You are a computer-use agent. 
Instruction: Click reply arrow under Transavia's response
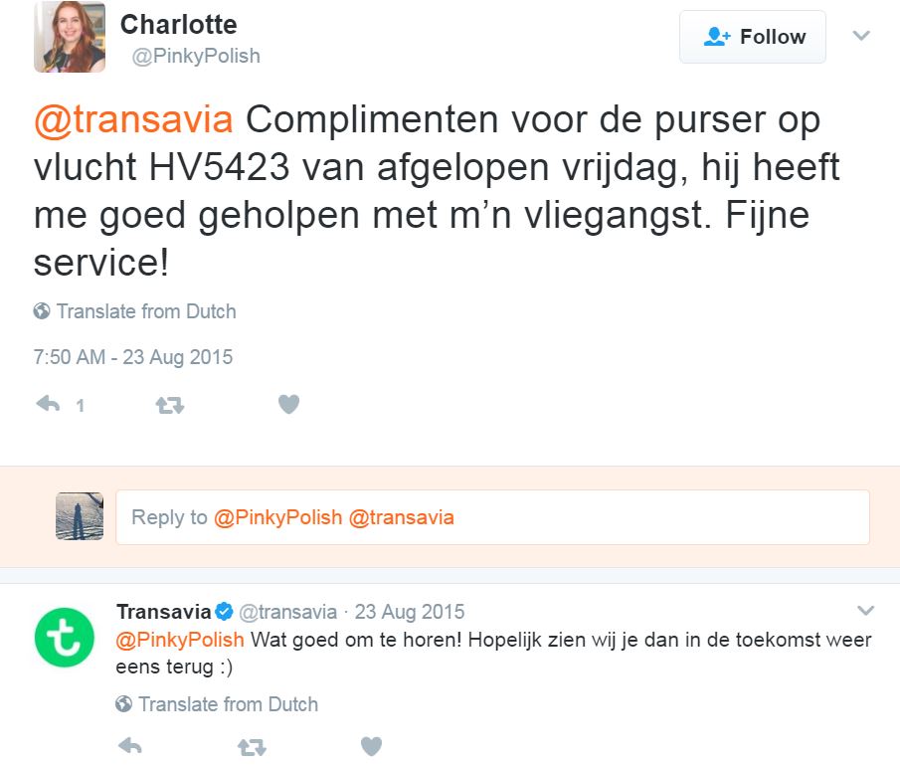pos(129,745)
